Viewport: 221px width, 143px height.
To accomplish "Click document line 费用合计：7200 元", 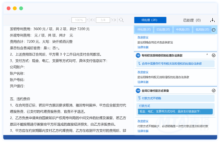I will coord(41,42).
